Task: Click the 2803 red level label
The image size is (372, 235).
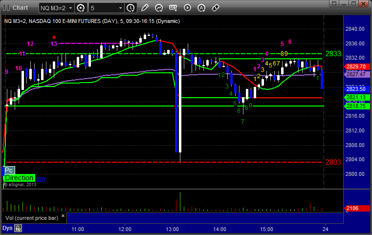Action: point(334,162)
